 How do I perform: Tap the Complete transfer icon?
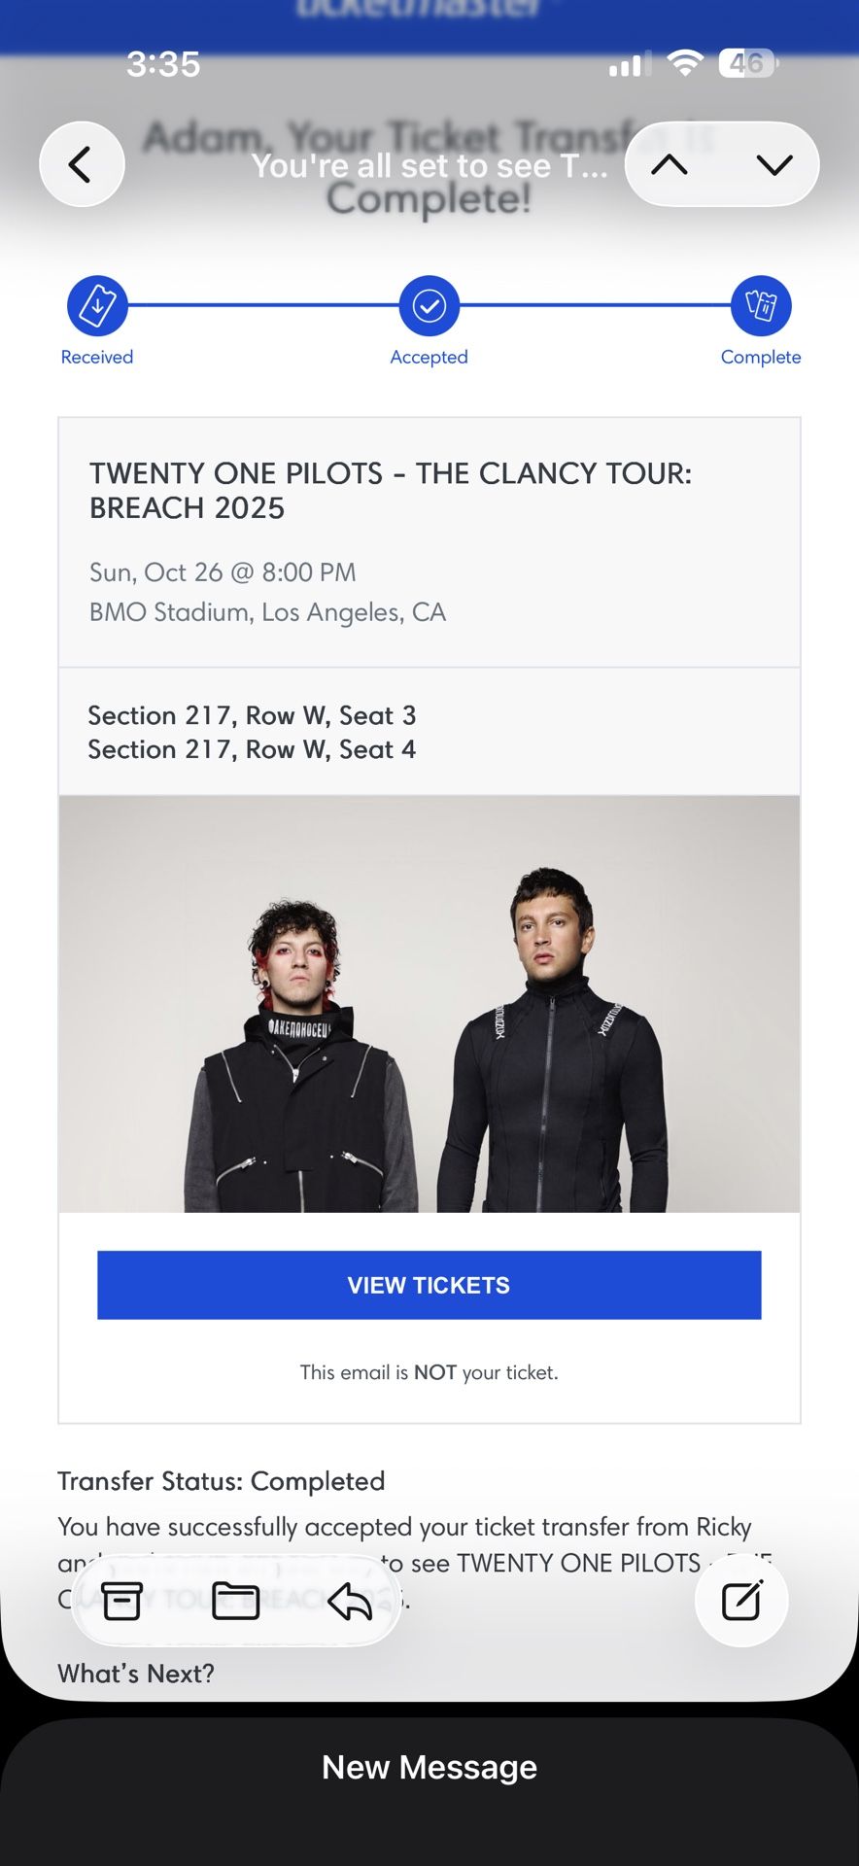762,306
